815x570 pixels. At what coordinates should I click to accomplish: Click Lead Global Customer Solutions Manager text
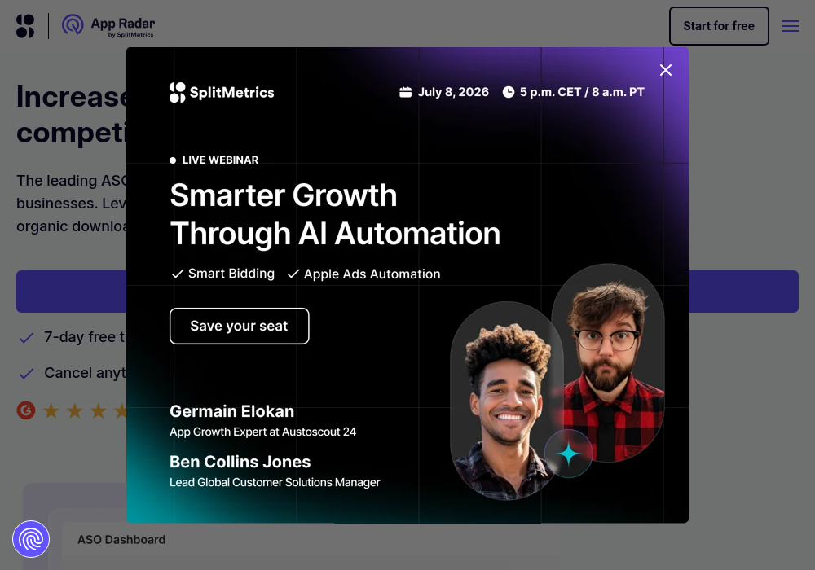tap(275, 482)
